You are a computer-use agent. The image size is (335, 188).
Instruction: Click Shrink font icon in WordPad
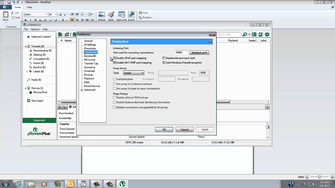coord(65,14)
